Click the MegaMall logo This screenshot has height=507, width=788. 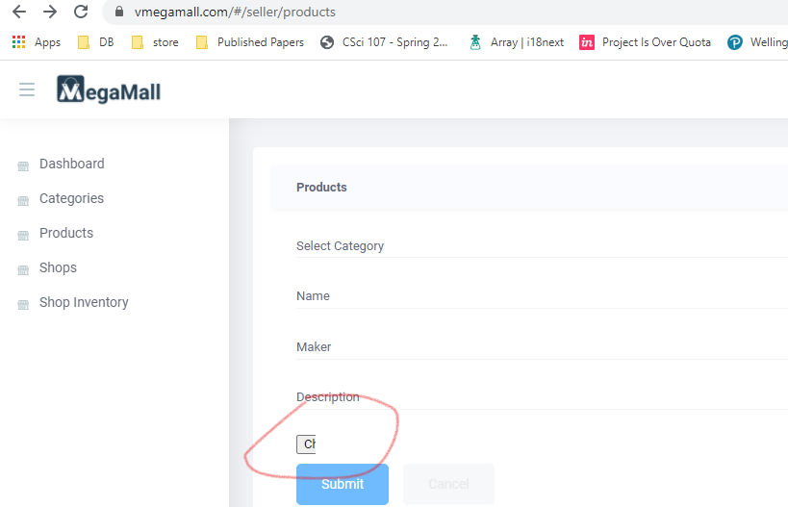(109, 90)
